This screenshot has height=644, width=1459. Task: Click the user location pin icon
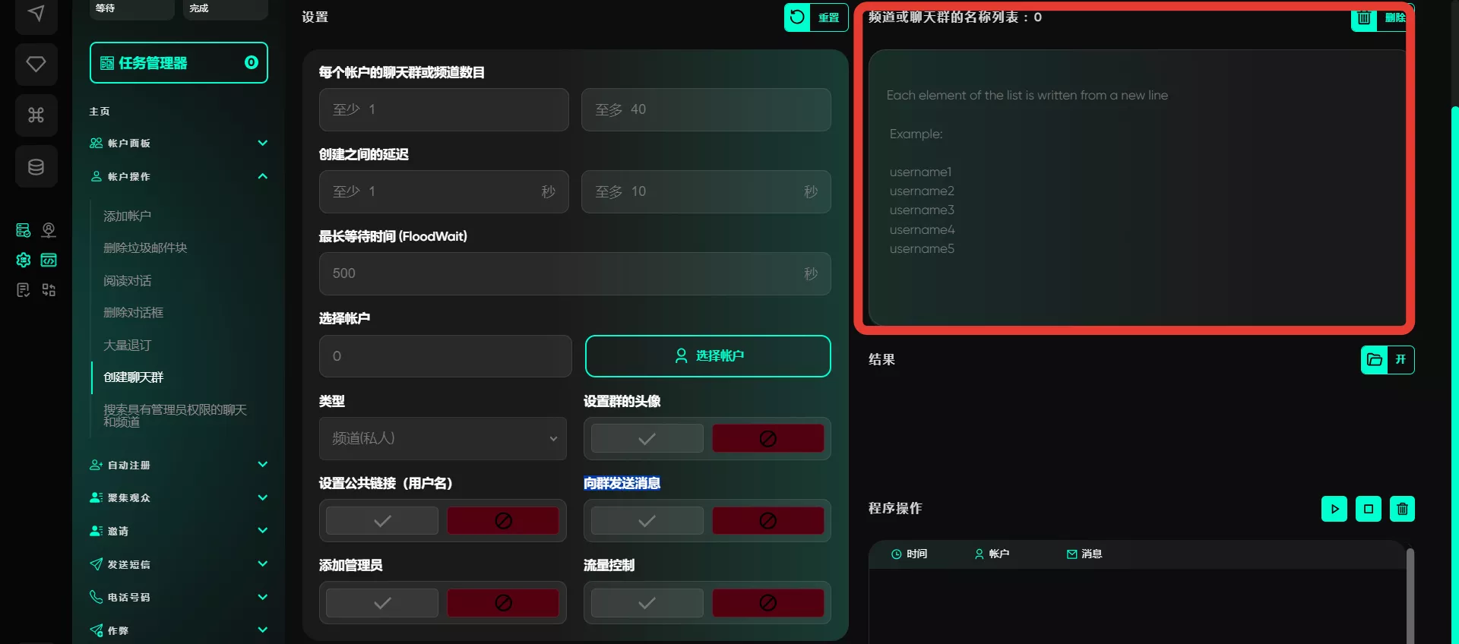pyautogui.click(x=49, y=230)
